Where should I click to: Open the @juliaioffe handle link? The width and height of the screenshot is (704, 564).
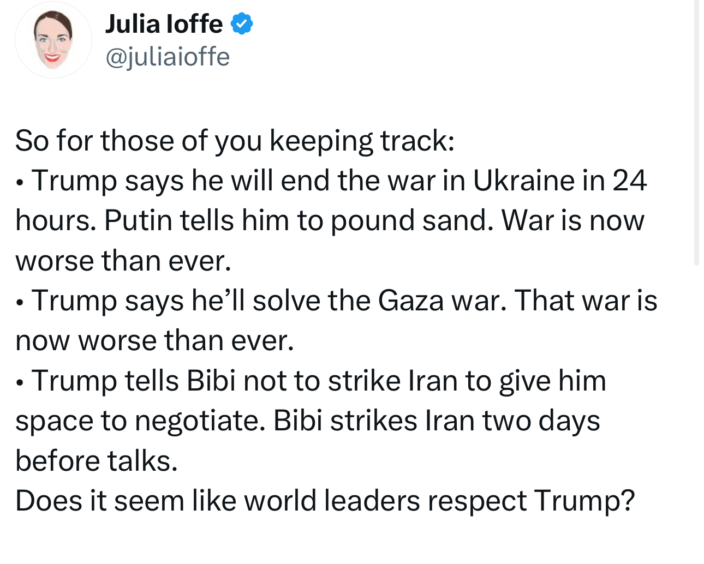click(167, 57)
